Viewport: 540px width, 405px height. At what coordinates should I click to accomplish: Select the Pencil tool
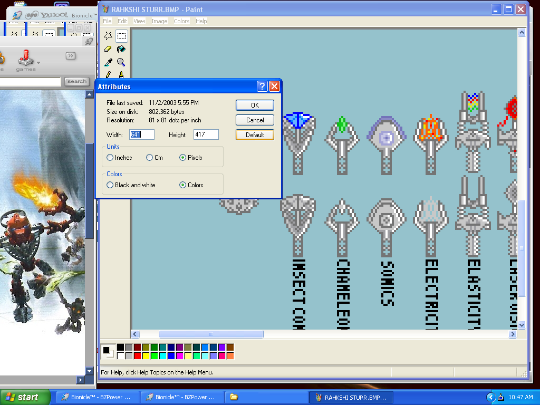(x=108, y=75)
